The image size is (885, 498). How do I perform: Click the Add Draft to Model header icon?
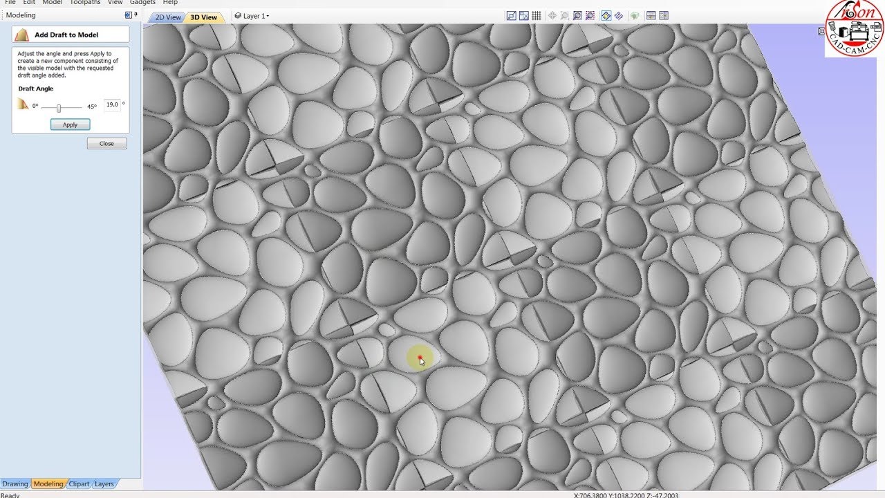[x=22, y=35]
